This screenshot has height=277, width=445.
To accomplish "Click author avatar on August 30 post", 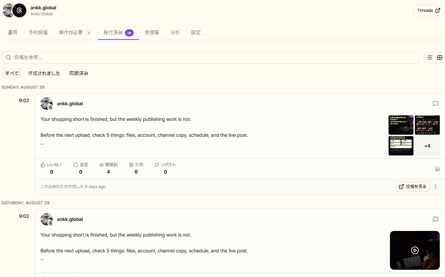I will coord(47,104).
